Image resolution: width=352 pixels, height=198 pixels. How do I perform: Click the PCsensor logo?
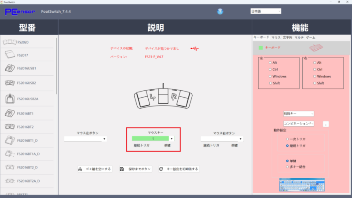pyautogui.click(x=20, y=11)
